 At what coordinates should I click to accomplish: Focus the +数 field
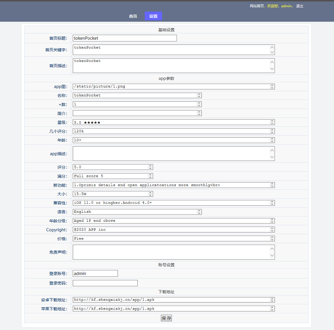tap(137, 104)
